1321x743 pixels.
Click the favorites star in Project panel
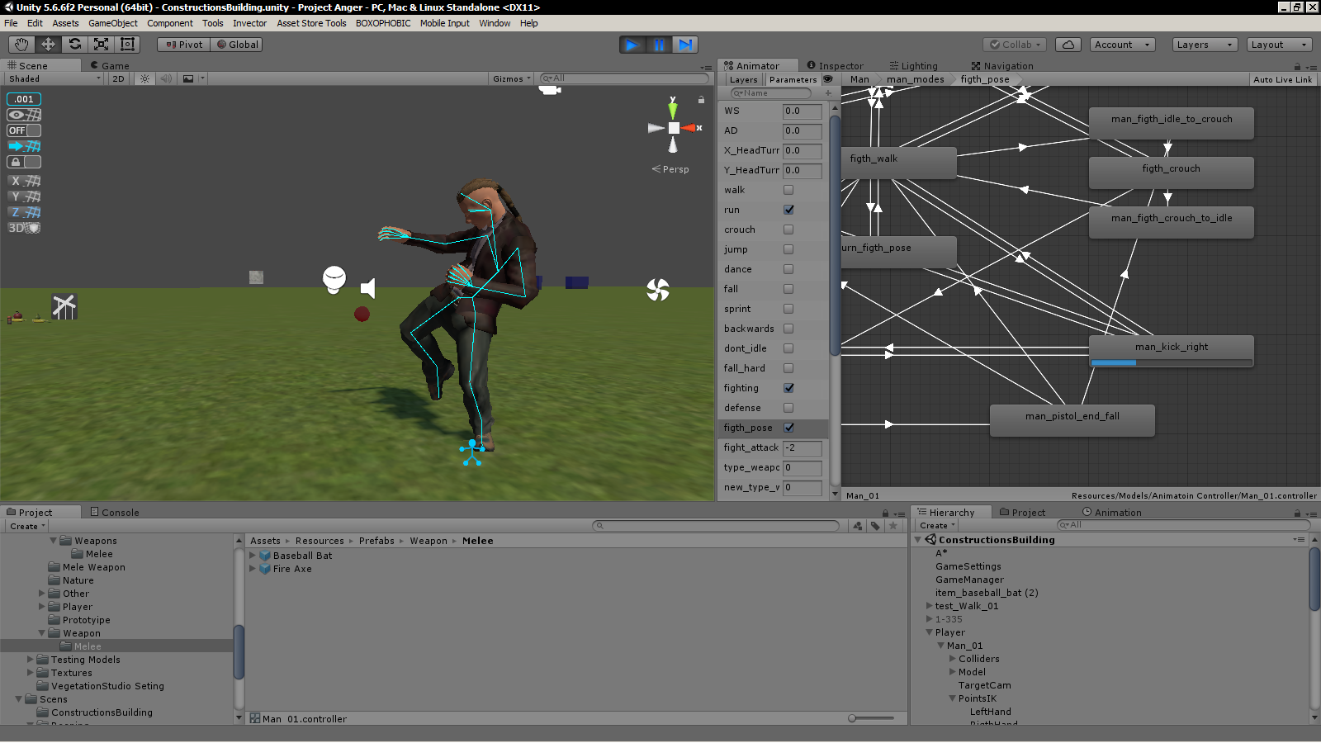(x=893, y=526)
